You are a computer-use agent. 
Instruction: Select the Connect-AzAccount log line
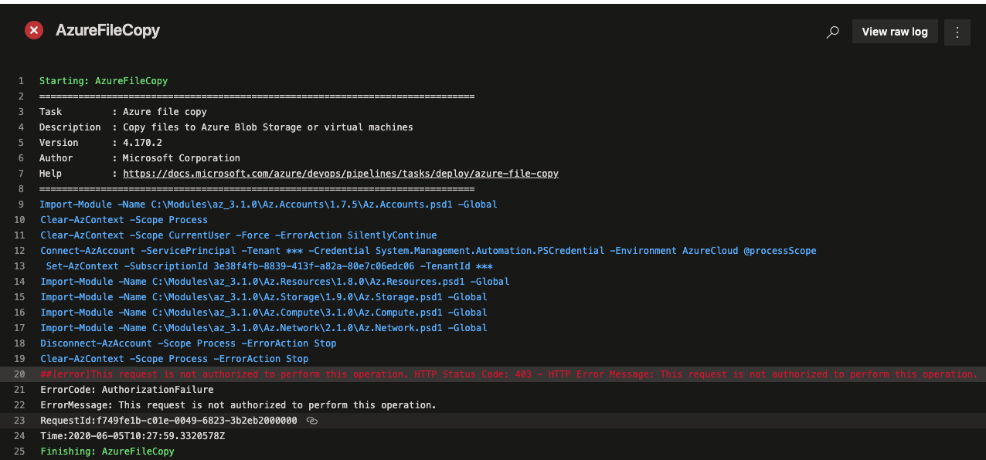click(428, 251)
